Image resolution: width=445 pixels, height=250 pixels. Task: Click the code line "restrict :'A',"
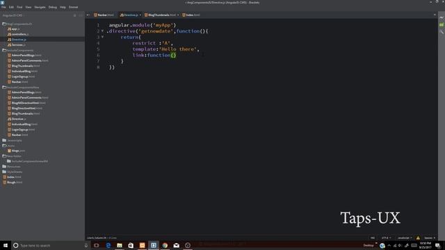(152, 43)
